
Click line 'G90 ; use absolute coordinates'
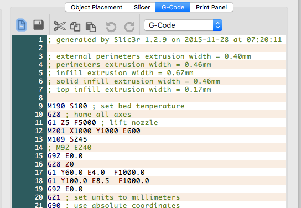pyautogui.click(x=113, y=205)
